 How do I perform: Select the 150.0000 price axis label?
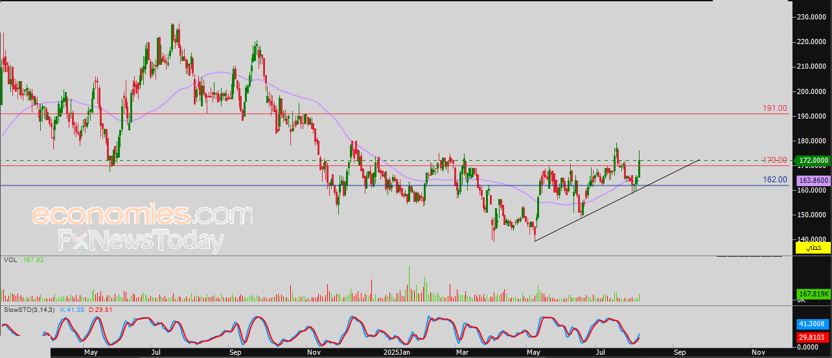pyautogui.click(x=812, y=215)
